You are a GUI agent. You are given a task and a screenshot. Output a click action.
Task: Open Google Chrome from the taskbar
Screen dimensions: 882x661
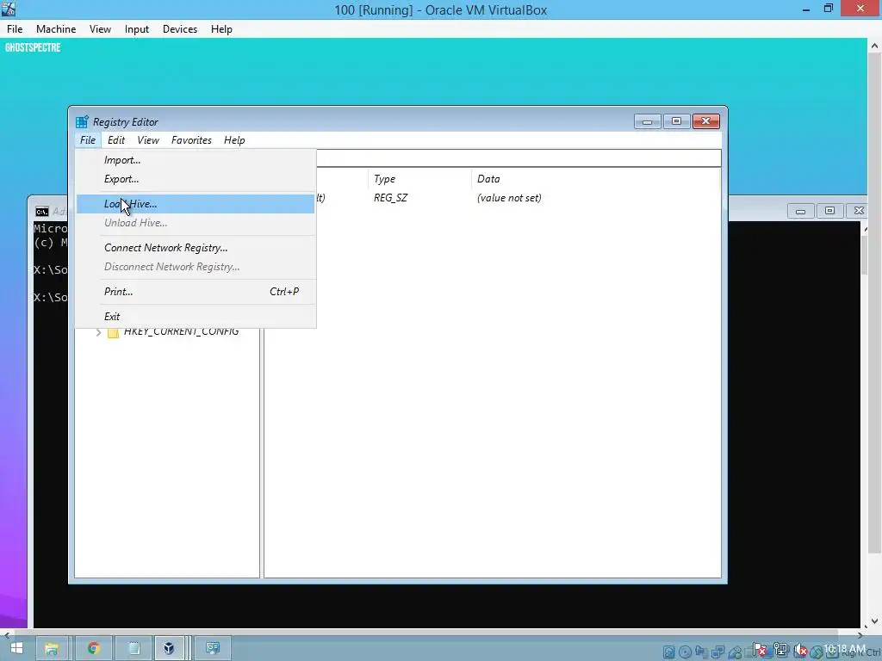(x=93, y=648)
